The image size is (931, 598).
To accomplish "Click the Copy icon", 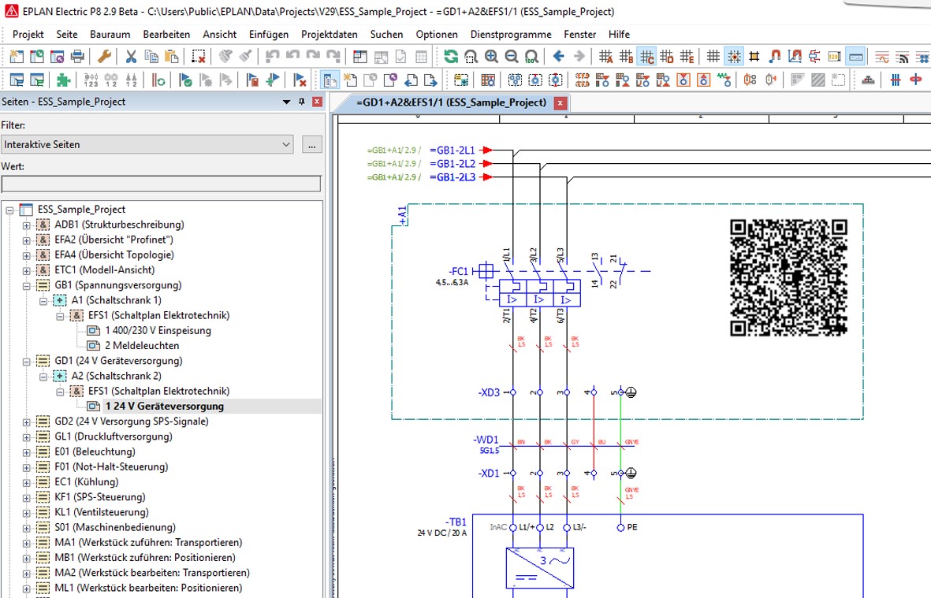I will coord(152,57).
